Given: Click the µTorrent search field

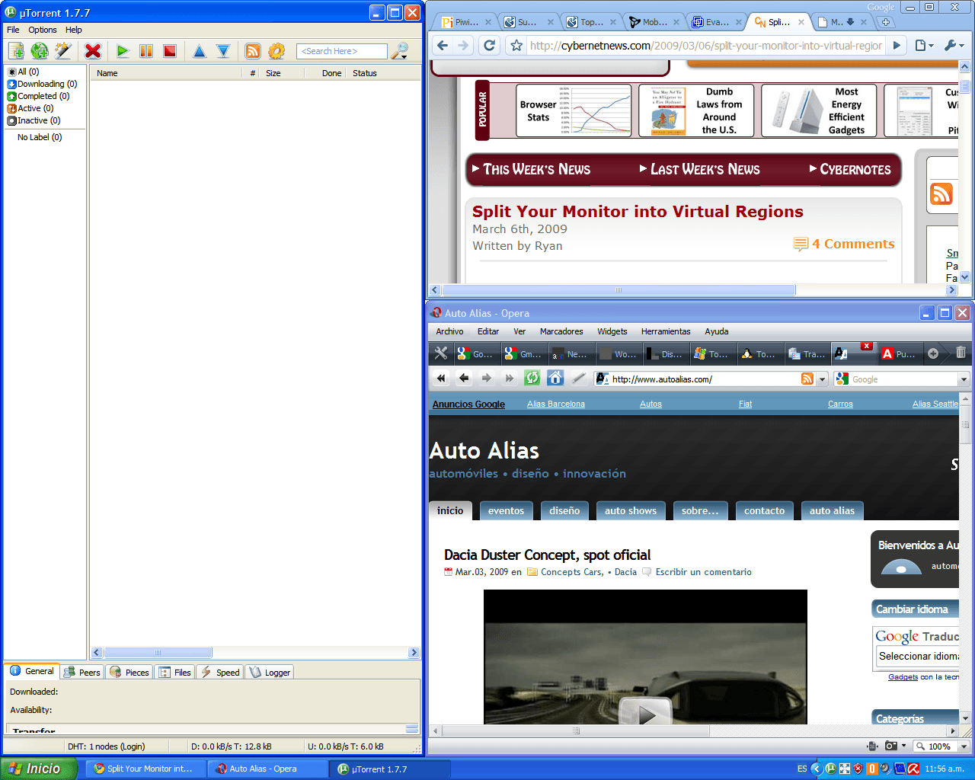Looking at the screenshot, I should pos(341,51).
